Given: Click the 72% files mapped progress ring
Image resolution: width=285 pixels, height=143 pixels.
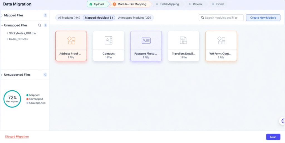Looking at the screenshot, I should click(x=12, y=99).
